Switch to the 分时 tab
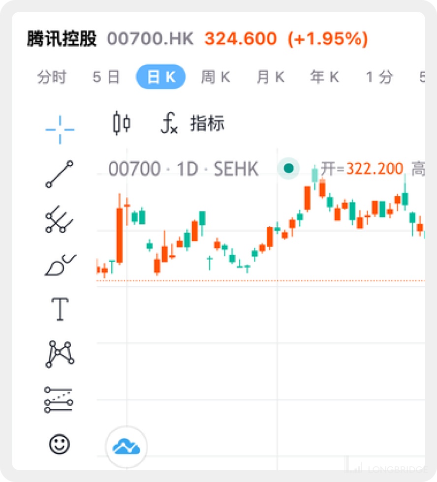Viewport: 437px width, 482px height. 52,77
